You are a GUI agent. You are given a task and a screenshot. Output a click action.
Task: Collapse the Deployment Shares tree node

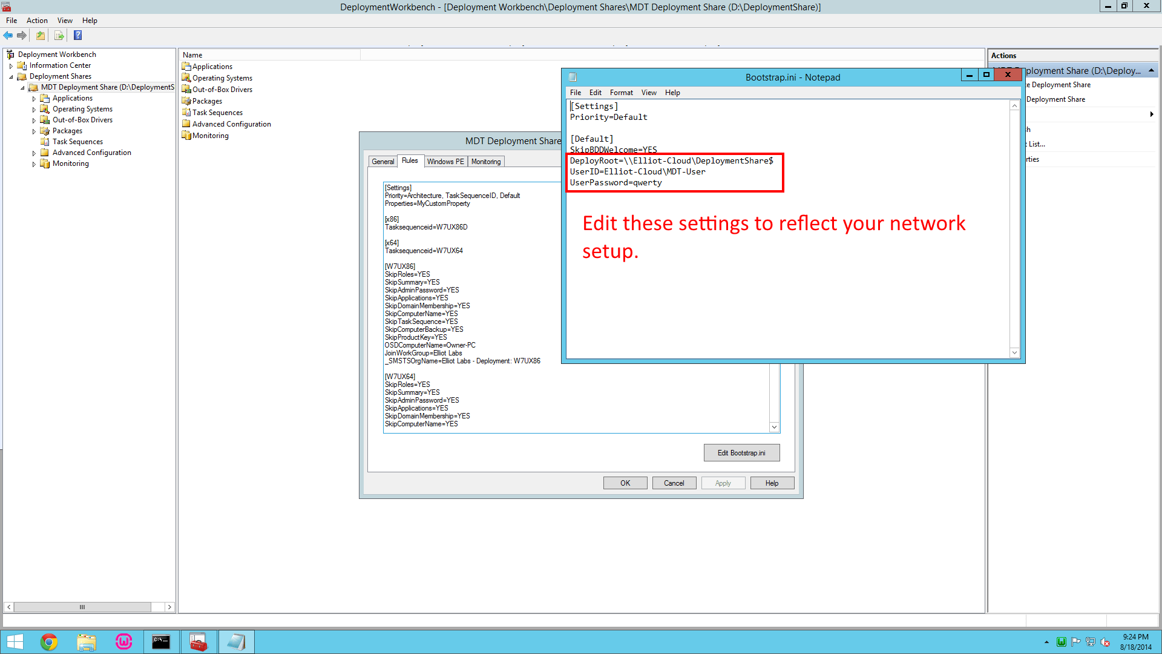11,76
